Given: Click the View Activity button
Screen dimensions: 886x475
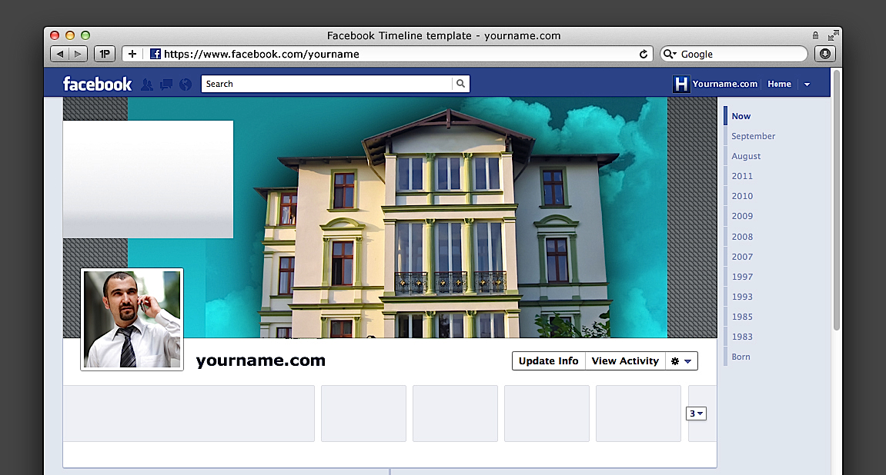Looking at the screenshot, I should (x=625, y=361).
